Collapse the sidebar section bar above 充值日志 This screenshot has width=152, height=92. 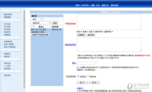point(10,50)
